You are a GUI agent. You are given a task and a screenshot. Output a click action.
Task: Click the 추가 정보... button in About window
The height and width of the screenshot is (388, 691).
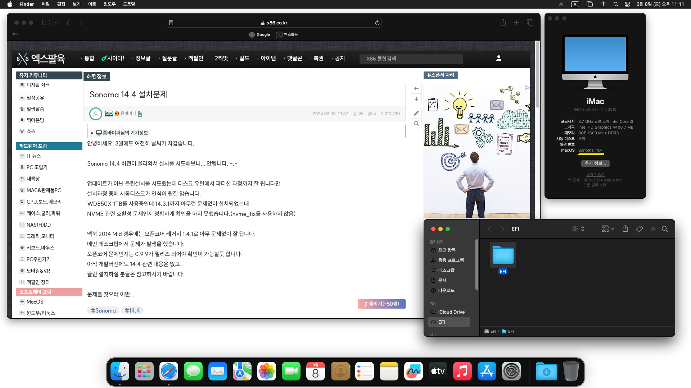595,163
